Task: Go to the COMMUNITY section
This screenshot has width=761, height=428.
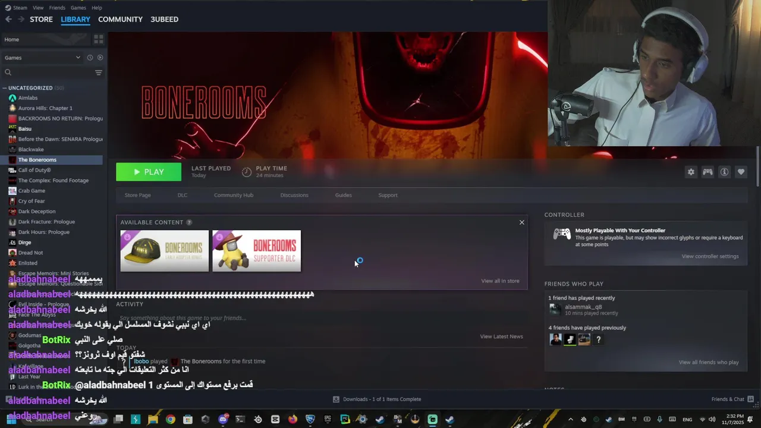Action: click(x=120, y=19)
